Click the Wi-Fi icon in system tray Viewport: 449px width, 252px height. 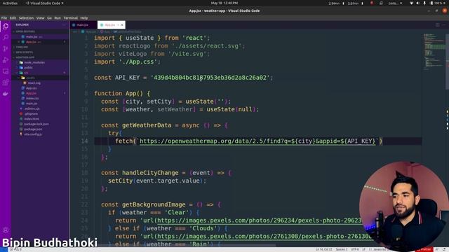point(412,3)
